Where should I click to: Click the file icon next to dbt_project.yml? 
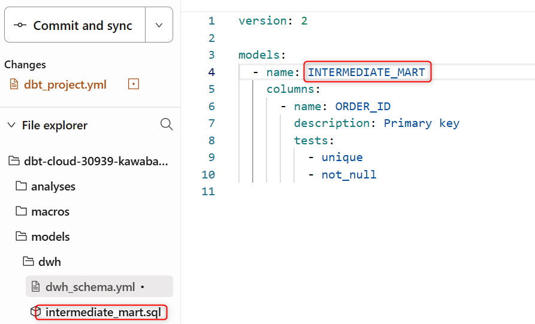click(14, 84)
